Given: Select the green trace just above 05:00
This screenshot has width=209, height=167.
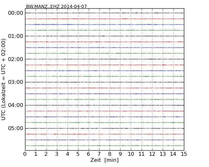Looking at the screenshot, I should [104, 122].
